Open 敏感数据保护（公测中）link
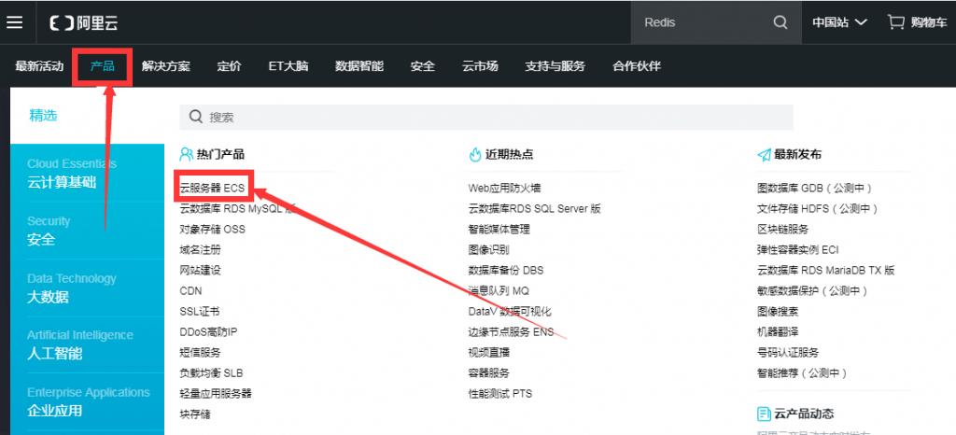This screenshot has height=435, width=956. click(812, 291)
